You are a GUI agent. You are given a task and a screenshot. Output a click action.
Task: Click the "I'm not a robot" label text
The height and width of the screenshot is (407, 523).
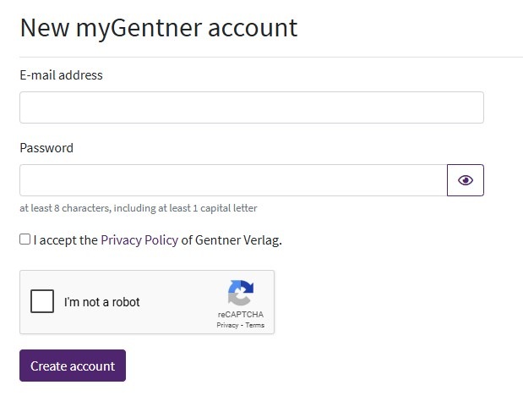tap(102, 302)
